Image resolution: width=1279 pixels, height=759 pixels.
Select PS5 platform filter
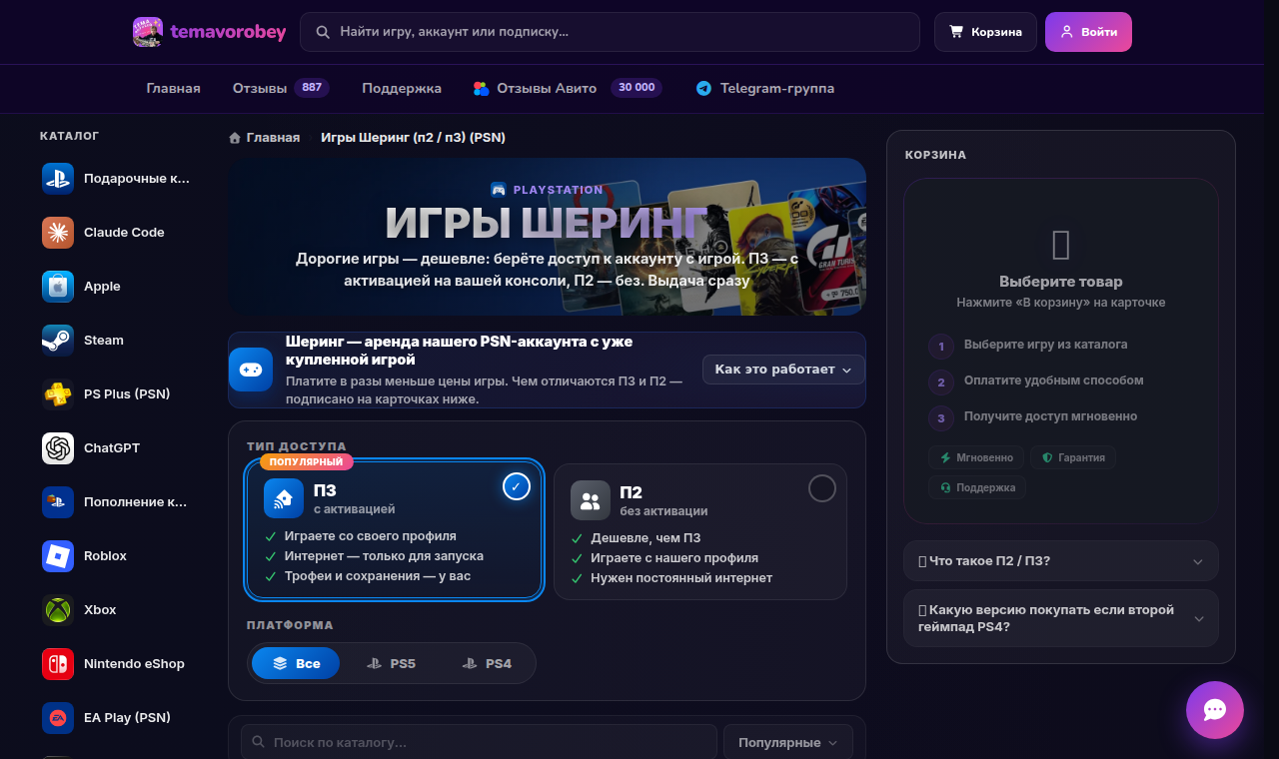coord(391,663)
